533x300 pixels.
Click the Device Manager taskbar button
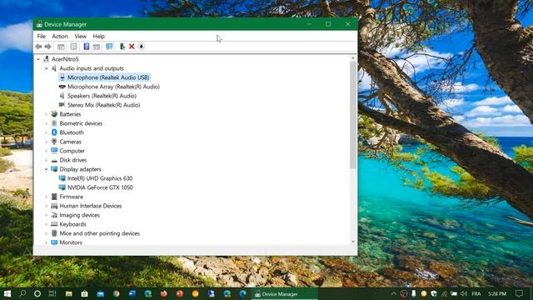coord(285,294)
